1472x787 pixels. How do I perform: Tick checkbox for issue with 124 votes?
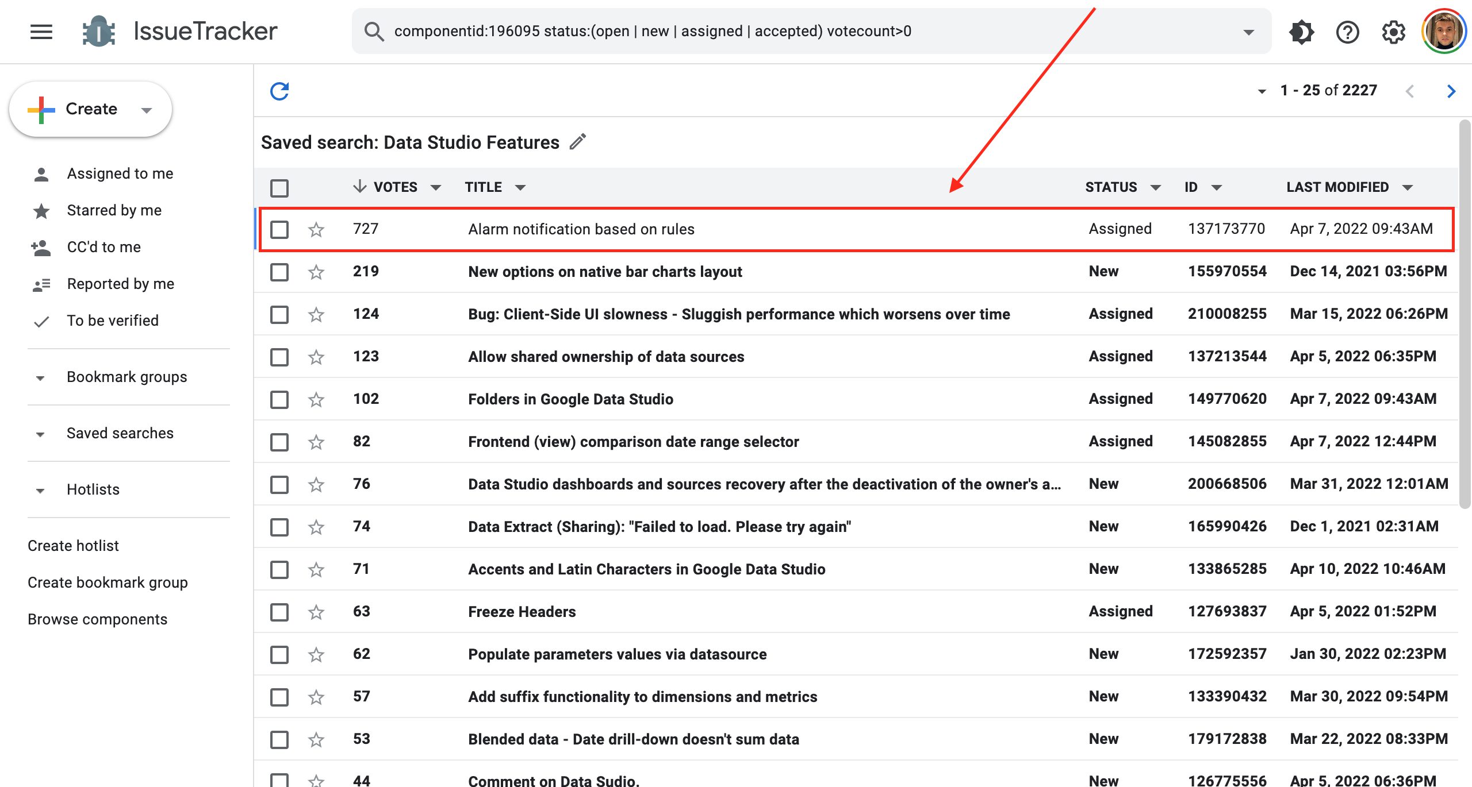tap(279, 314)
